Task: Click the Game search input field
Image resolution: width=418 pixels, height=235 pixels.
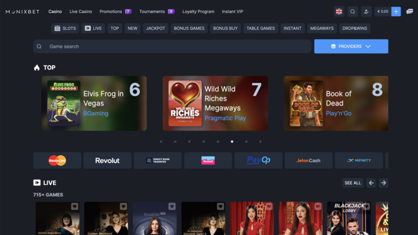Action: point(172,47)
